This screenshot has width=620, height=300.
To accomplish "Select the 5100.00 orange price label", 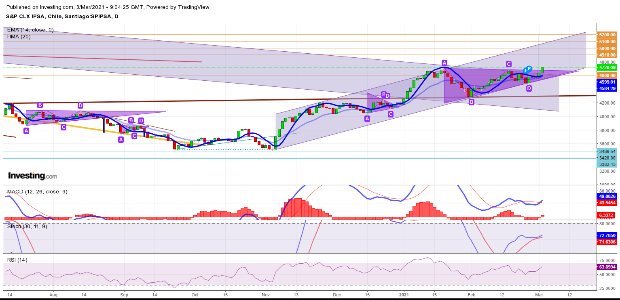I will pos(607,42).
